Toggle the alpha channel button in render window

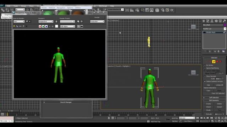[x=50, y=26]
